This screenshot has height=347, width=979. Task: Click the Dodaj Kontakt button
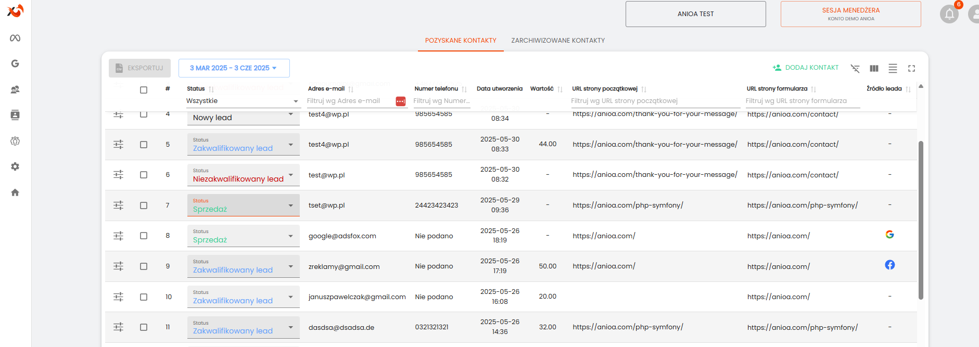point(806,68)
